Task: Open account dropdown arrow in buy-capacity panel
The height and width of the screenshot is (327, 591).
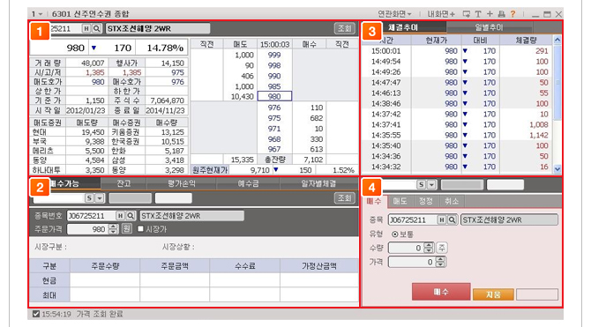Action: click(x=100, y=198)
